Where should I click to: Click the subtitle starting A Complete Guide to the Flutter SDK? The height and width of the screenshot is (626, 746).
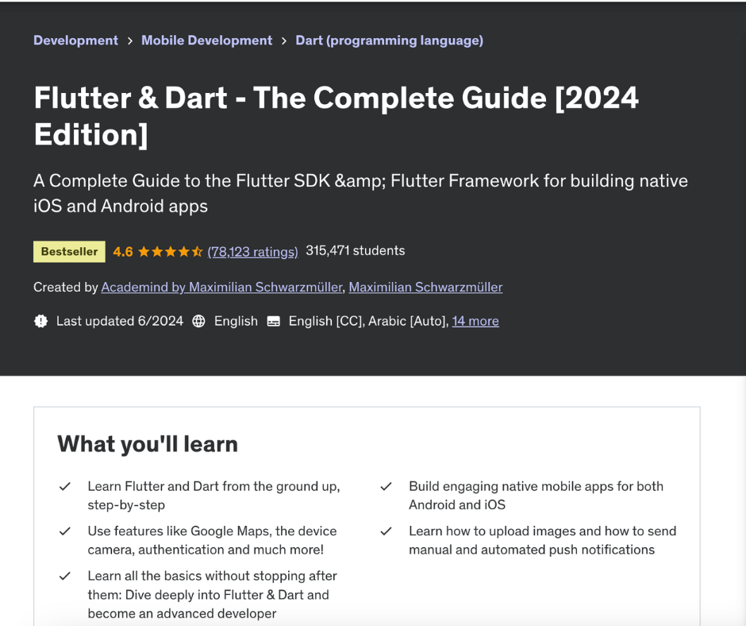[360, 193]
